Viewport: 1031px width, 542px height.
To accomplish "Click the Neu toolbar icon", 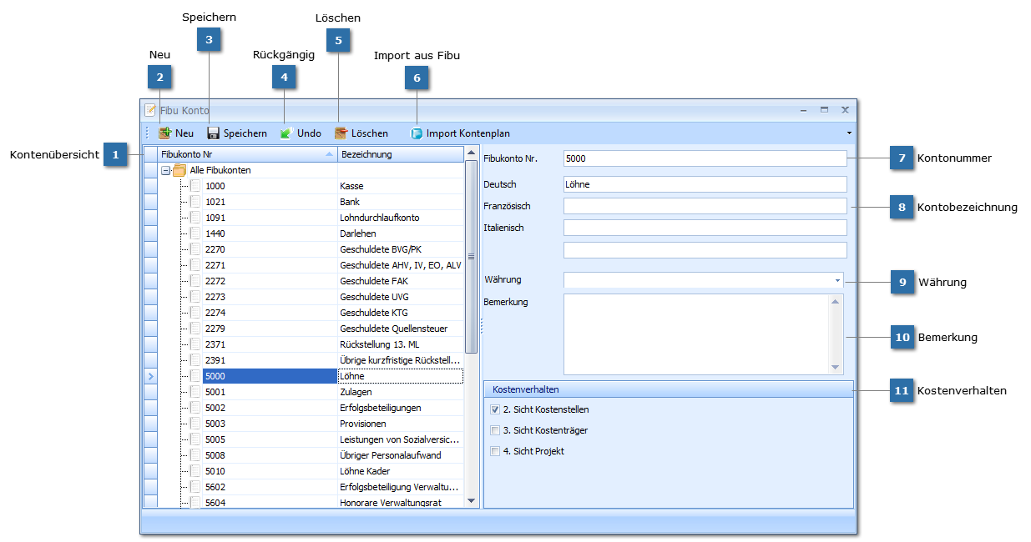I will pyautogui.click(x=165, y=133).
